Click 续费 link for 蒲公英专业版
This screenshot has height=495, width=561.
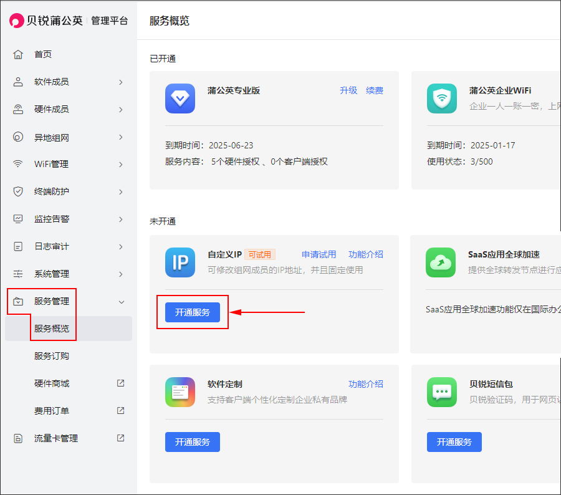tap(375, 90)
